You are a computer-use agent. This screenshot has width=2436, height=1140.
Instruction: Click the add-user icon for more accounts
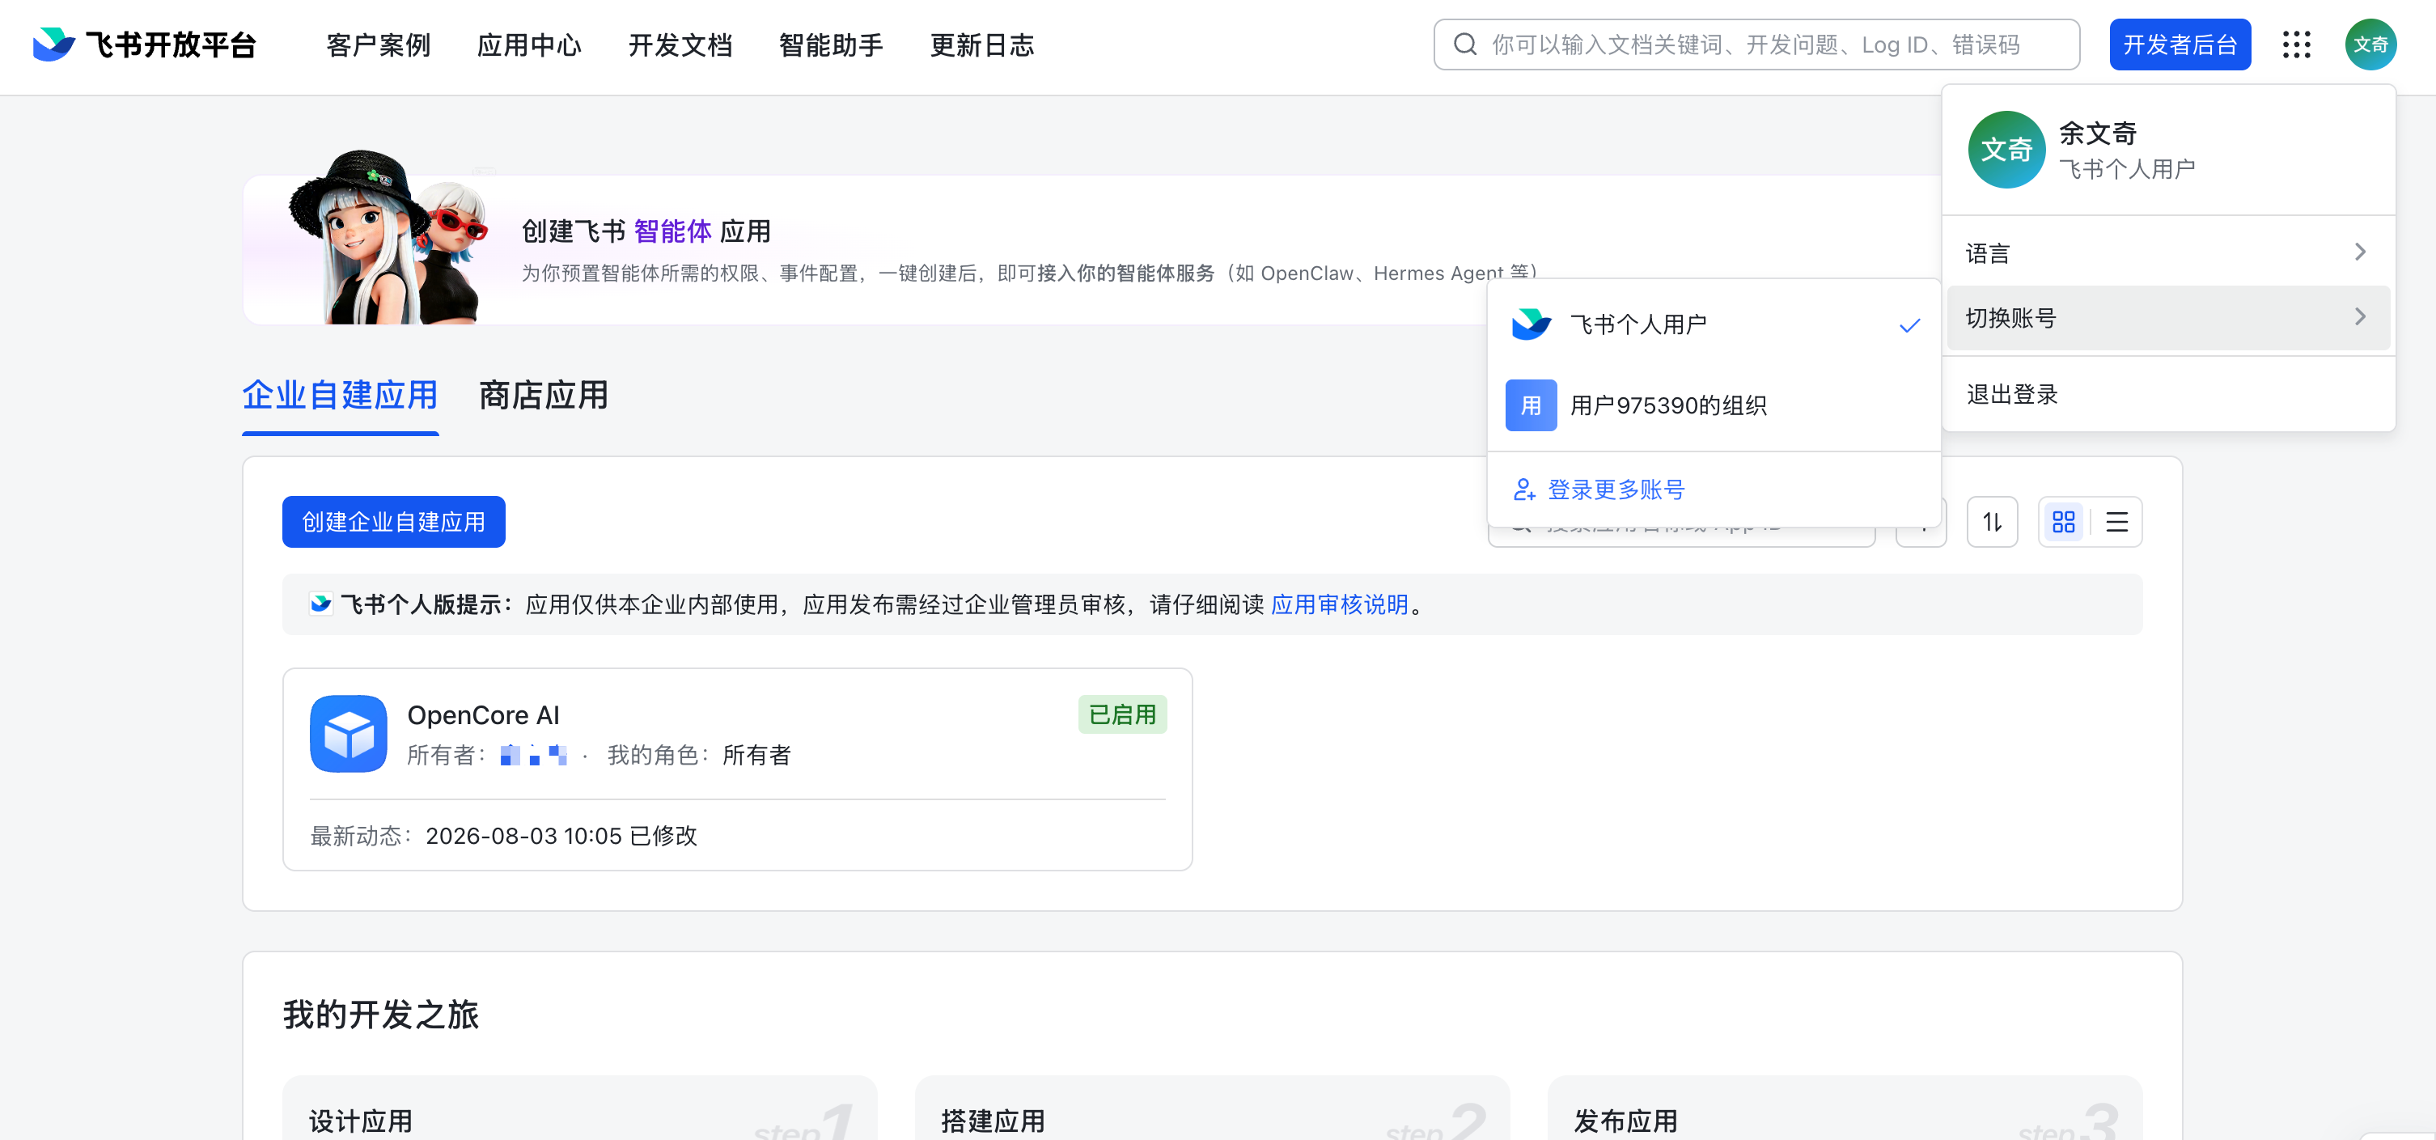[x=1523, y=489]
